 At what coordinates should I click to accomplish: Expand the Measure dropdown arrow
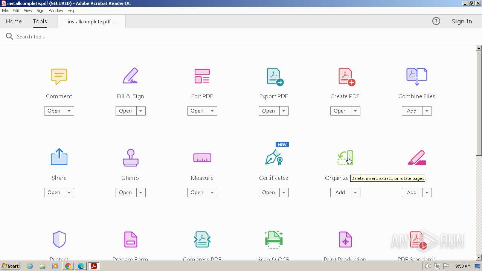tap(212, 193)
